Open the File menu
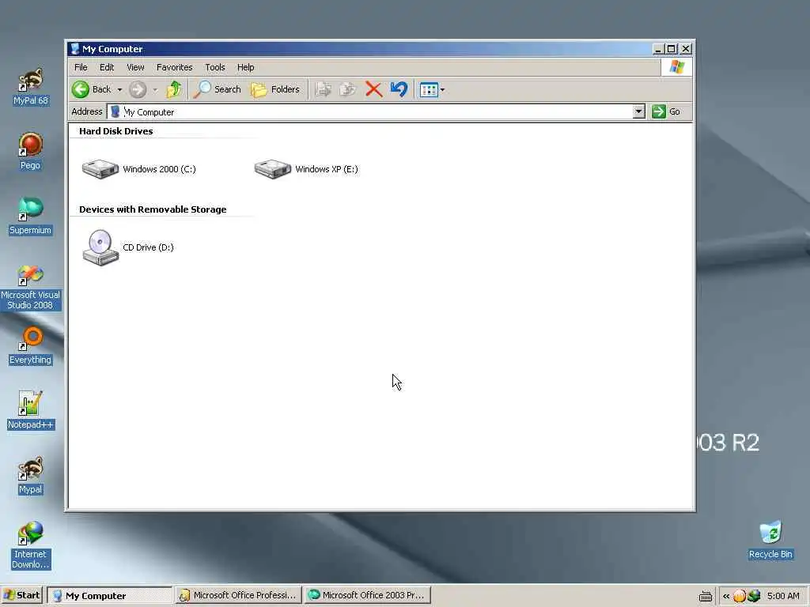 (81, 67)
